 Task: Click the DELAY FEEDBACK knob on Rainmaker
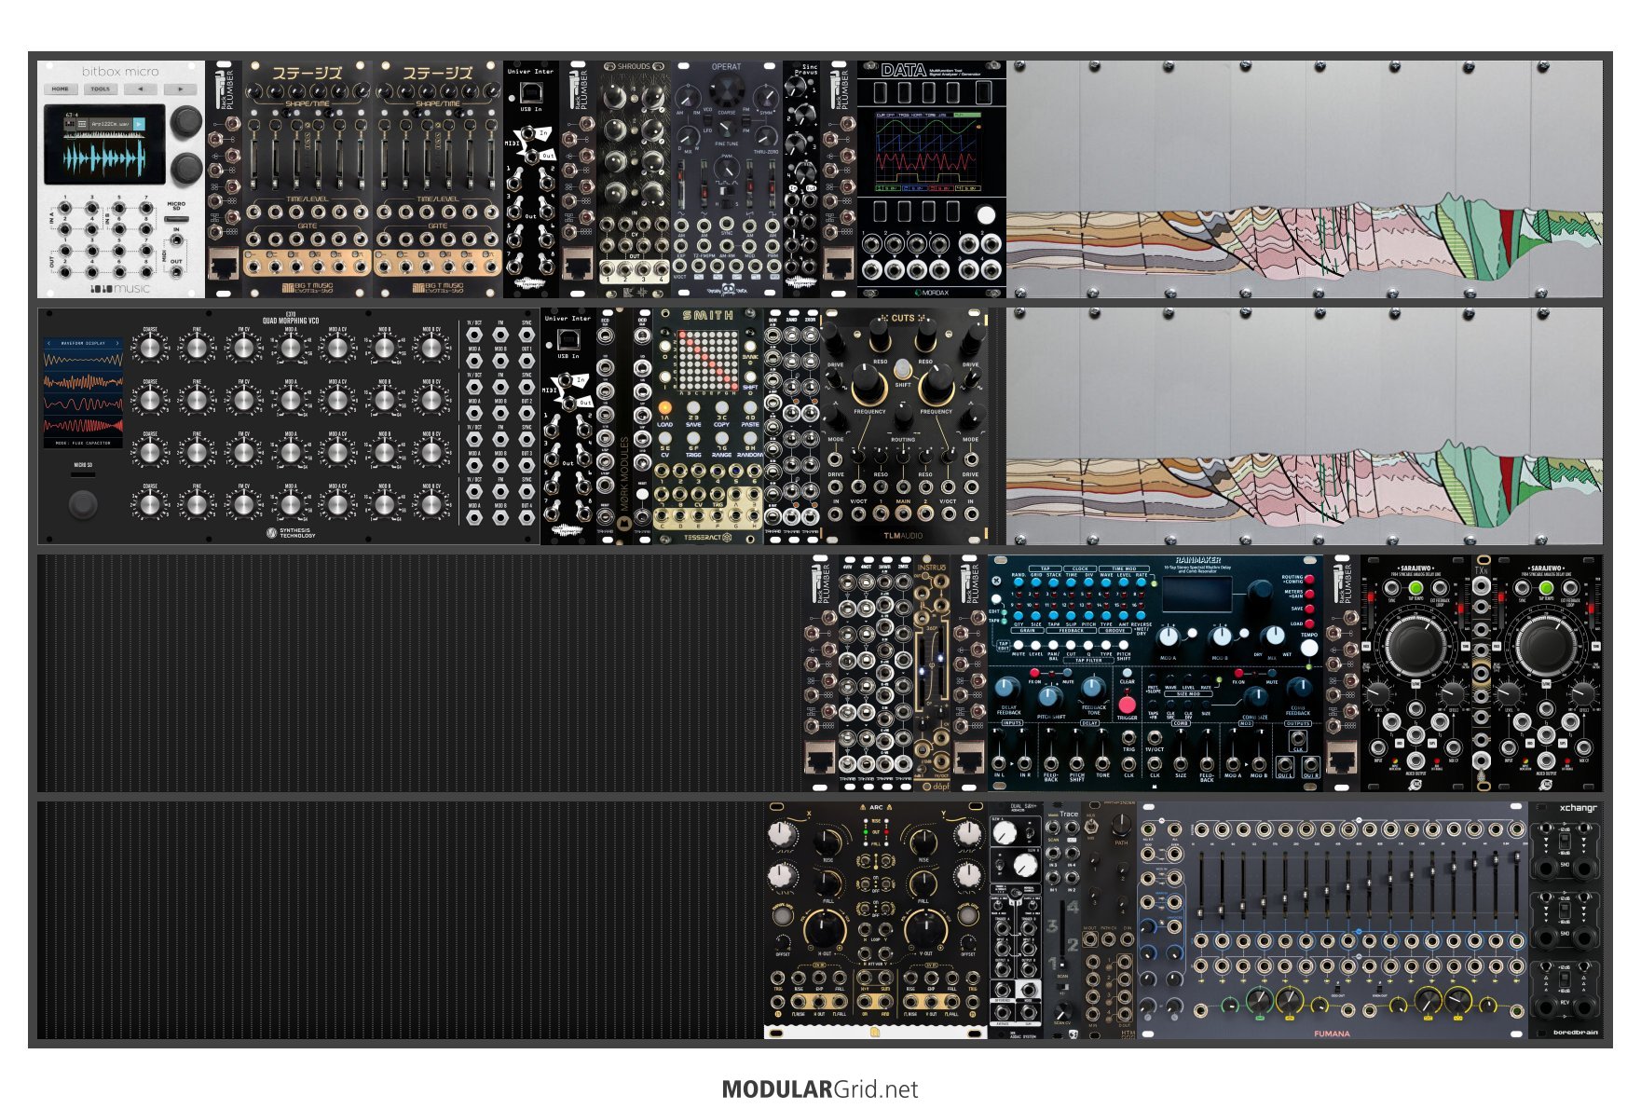(x=1006, y=688)
